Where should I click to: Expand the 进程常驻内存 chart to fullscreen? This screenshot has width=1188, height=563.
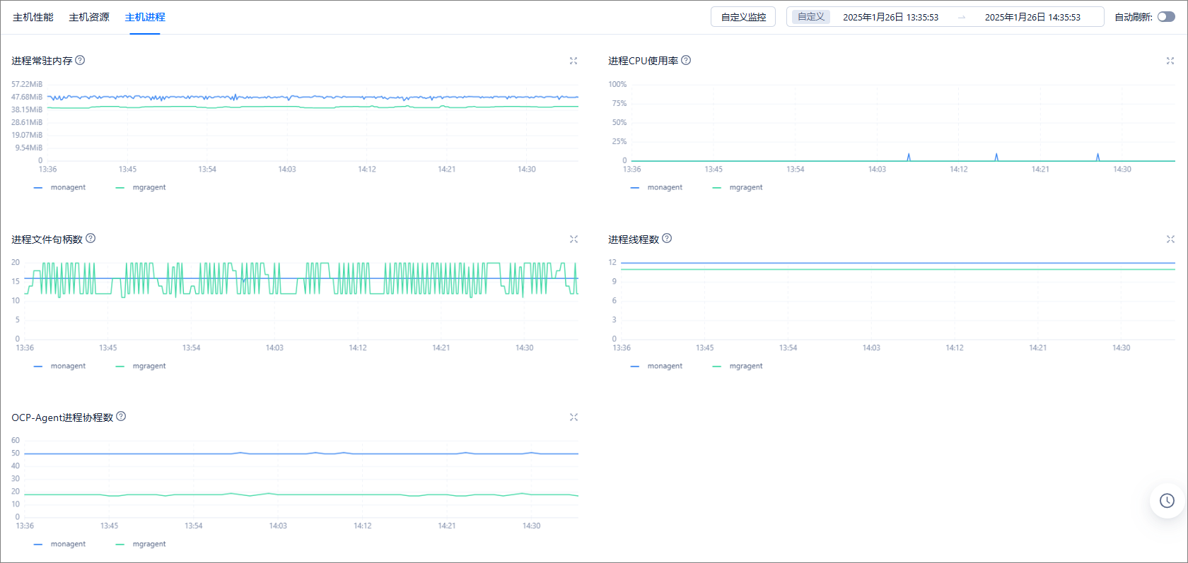(573, 61)
